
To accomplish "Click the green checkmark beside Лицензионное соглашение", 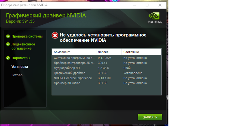I will pos(8,44).
